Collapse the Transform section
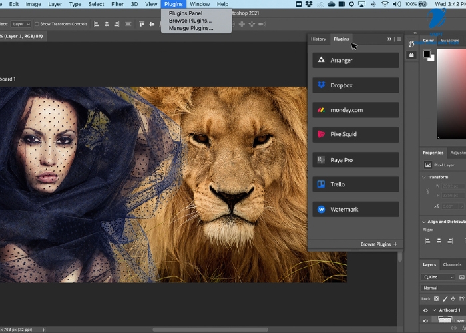The height and width of the screenshot is (333, 466). (424, 178)
